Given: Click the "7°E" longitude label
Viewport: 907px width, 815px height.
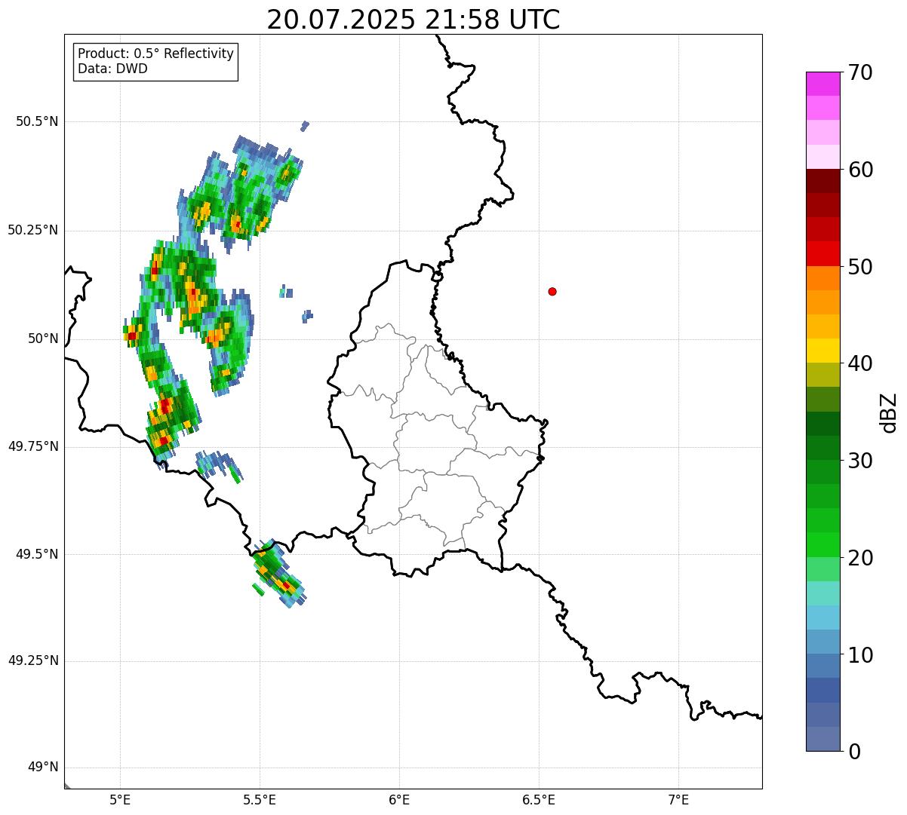Looking at the screenshot, I should [678, 799].
